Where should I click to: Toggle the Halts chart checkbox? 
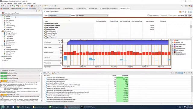click(173, 41)
